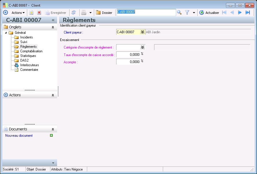
Task: Click the magnifying glass search icon
Action: 179,12
